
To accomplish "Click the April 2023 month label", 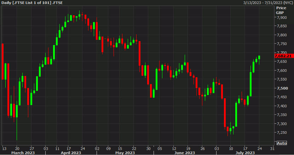I will tap(71, 153).
